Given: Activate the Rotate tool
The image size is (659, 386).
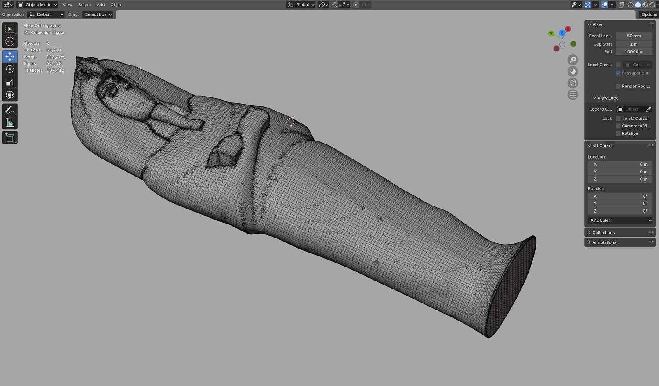Looking at the screenshot, I should [10, 69].
